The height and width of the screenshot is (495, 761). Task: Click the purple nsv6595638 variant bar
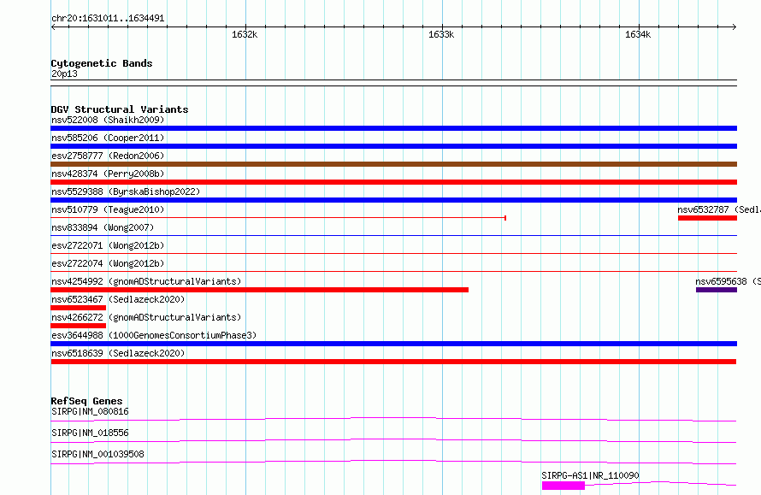coord(717,290)
